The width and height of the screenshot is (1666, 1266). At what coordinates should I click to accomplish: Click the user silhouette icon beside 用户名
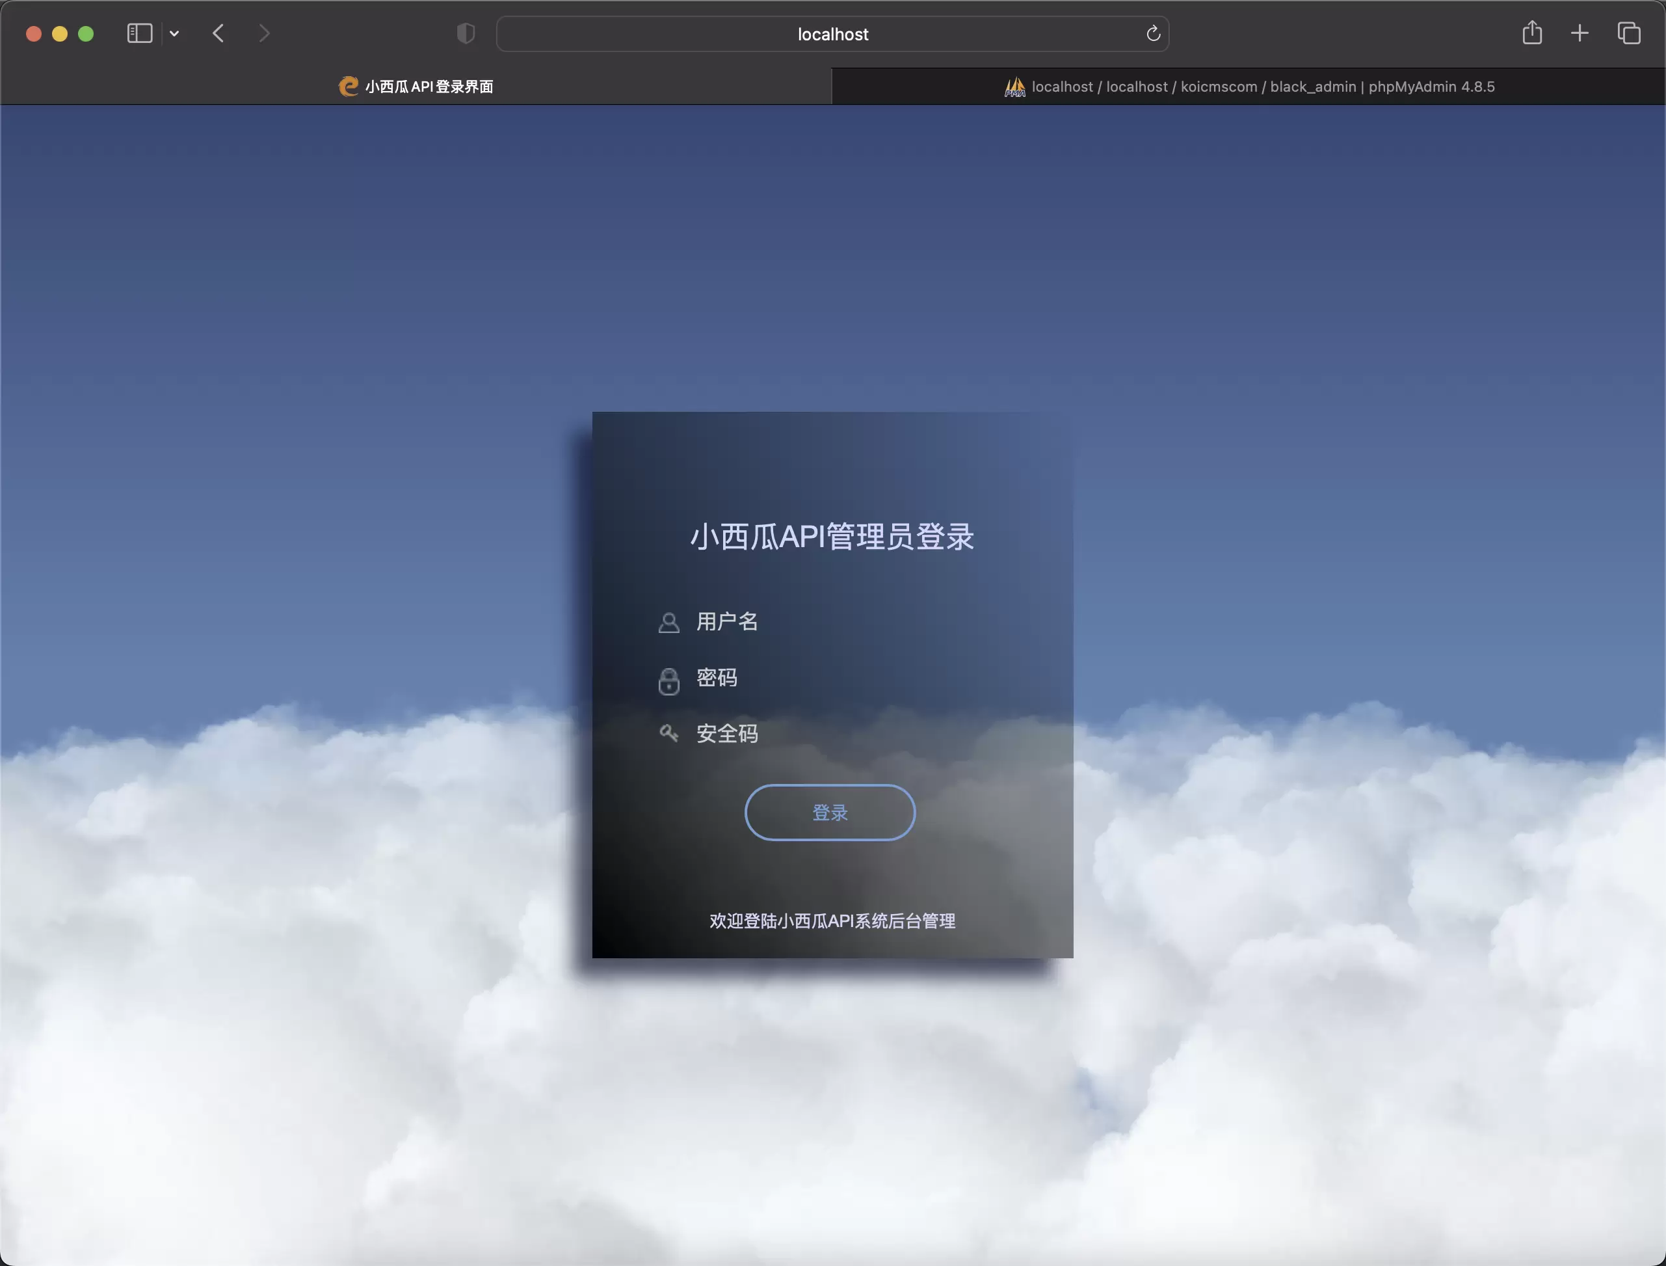[668, 623]
